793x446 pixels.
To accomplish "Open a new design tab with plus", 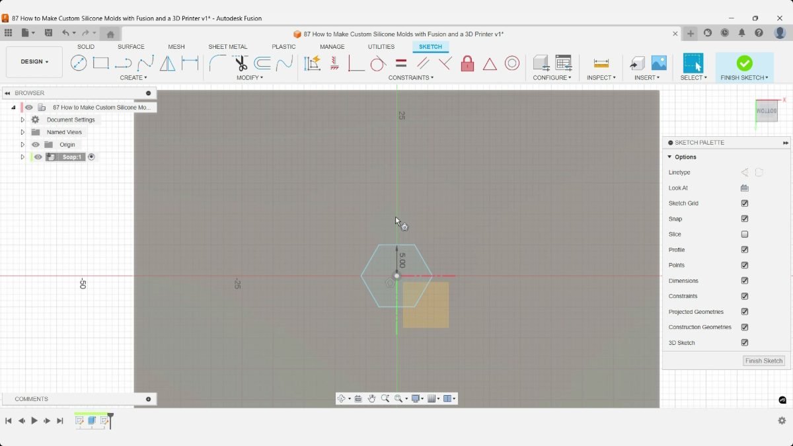I will tap(691, 34).
